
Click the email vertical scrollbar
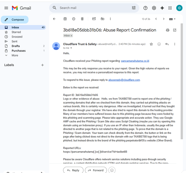click(182, 81)
